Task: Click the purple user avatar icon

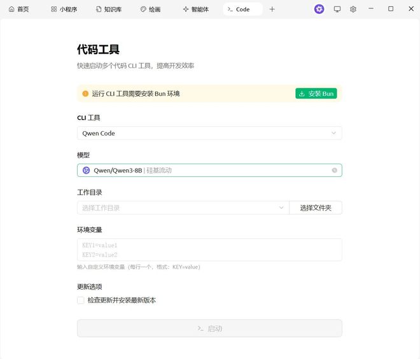Action: pyautogui.click(x=319, y=9)
